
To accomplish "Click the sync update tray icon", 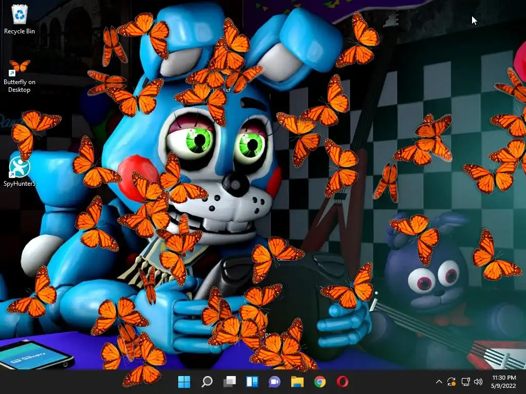I will pyautogui.click(x=452, y=382).
